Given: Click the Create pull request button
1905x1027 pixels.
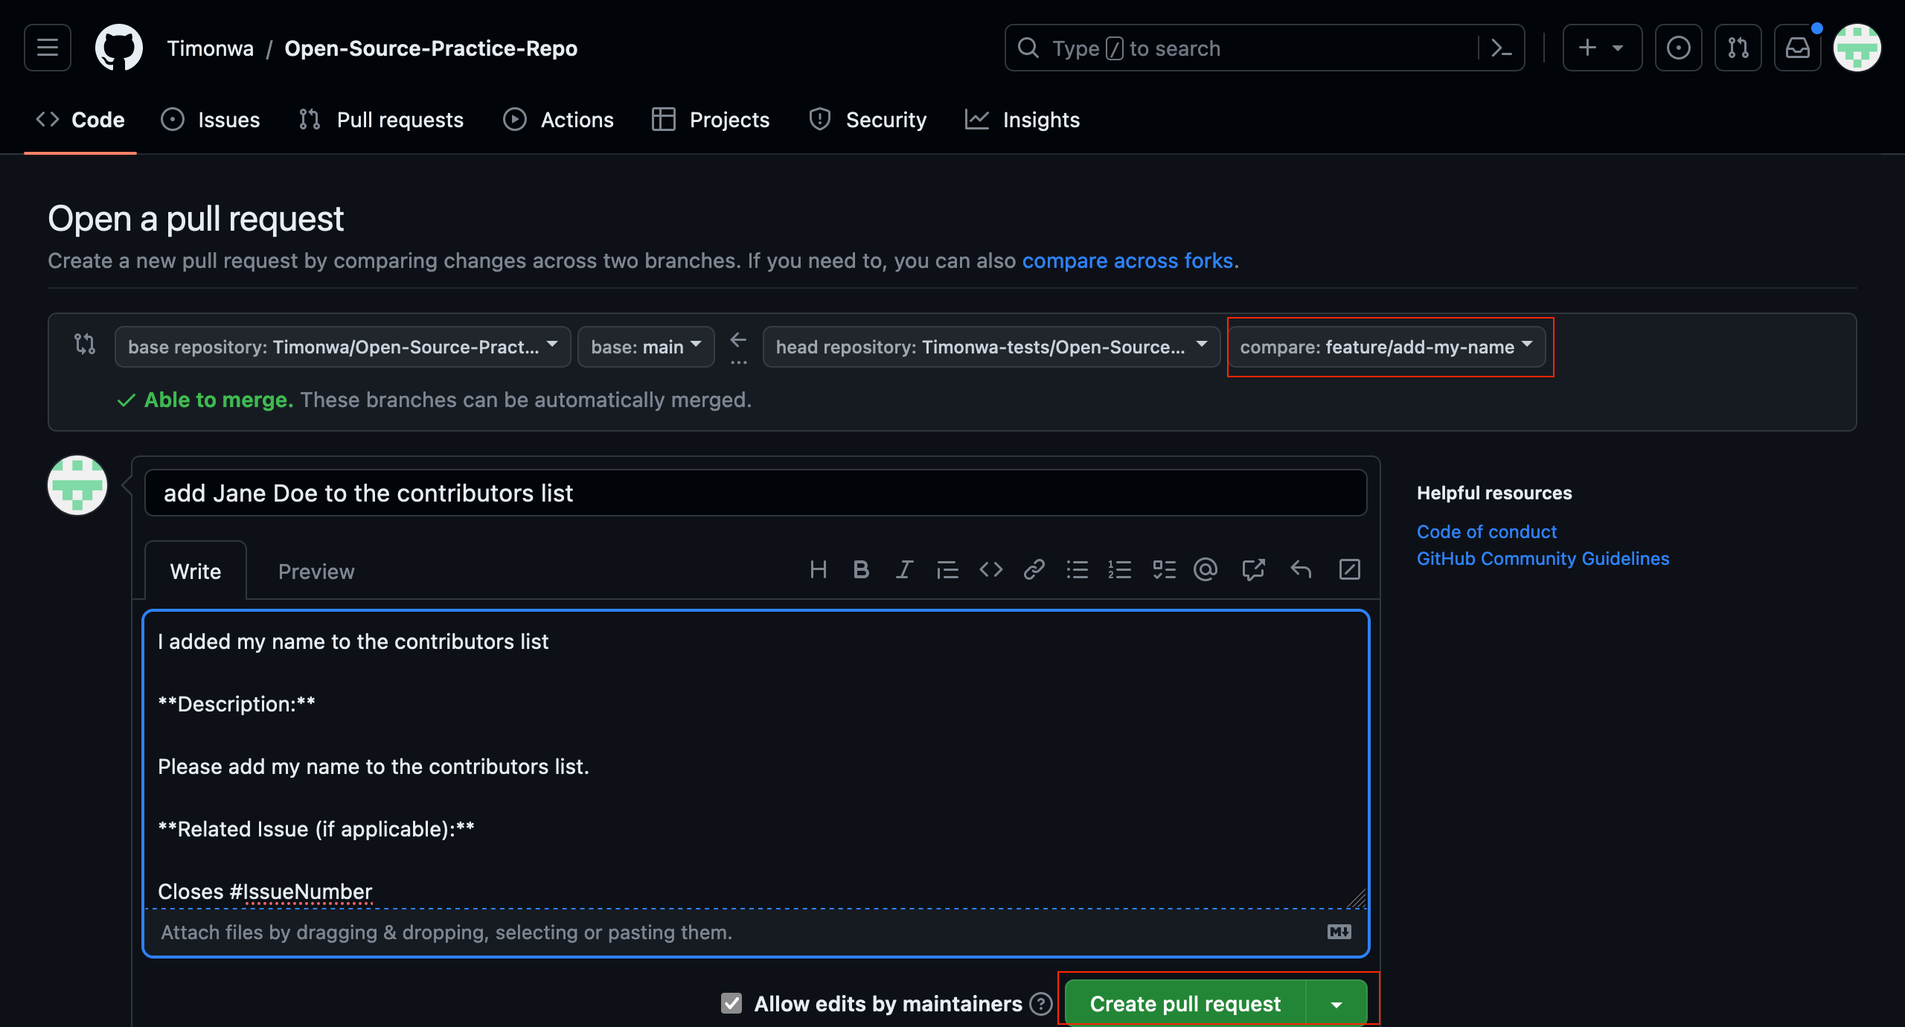Looking at the screenshot, I should (1185, 1003).
